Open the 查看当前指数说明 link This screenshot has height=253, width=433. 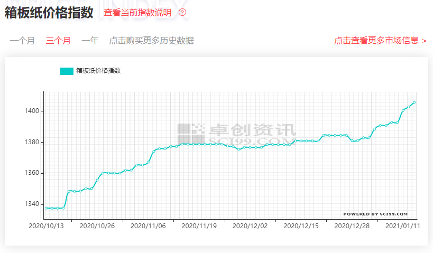(137, 13)
